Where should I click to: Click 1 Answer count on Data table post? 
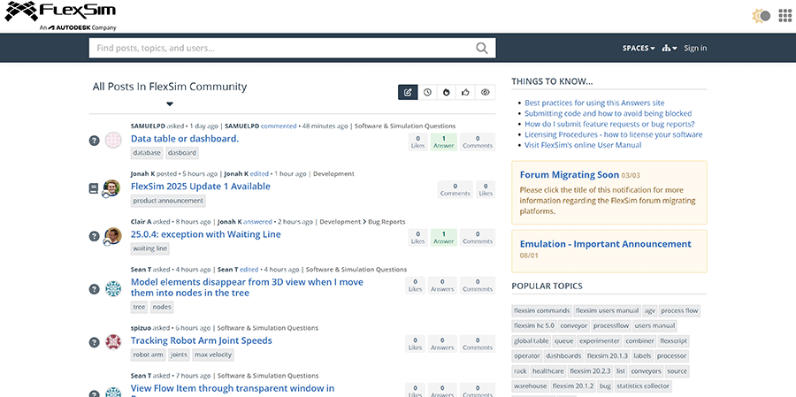[444, 141]
